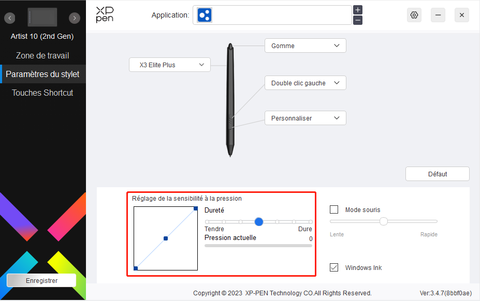480x301 pixels.
Task: Click the Défaut button
Action: point(437,174)
